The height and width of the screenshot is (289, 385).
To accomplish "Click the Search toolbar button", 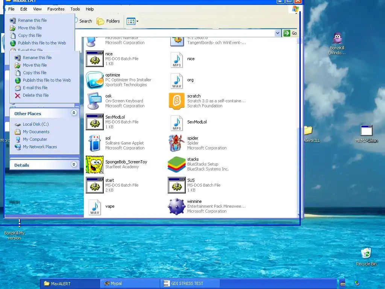I will click(84, 21).
